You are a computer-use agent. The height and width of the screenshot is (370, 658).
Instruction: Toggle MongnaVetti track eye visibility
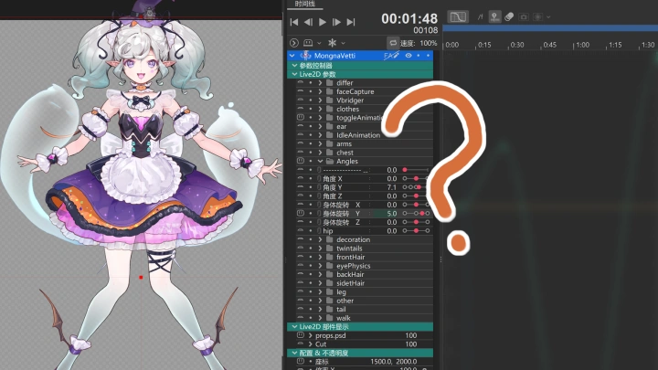click(409, 56)
